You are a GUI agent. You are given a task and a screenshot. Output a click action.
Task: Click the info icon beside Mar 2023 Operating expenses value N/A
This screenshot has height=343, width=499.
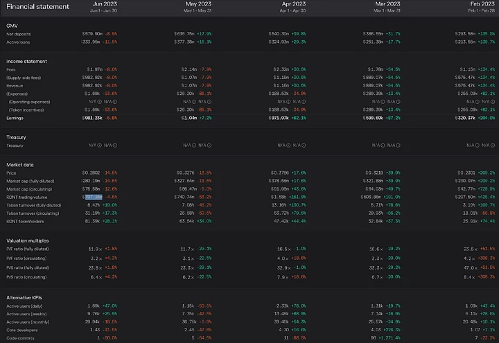(385, 102)
